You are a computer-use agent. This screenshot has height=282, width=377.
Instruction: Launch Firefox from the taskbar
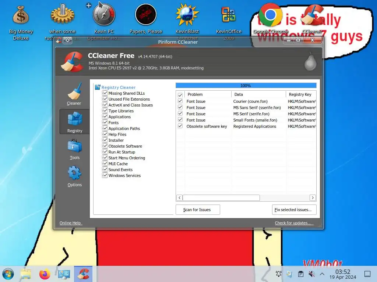pyautogui.click(x=45, y=274)
